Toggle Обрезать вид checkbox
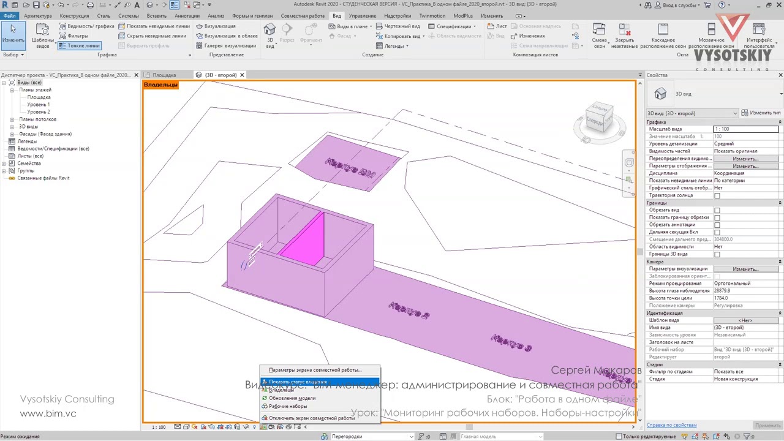The width and height of the screenshot is (784, 441). click(717, 210)
